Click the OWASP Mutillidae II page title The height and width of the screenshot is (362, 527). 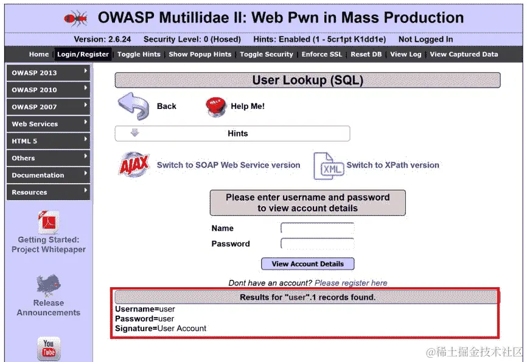(x=281, y=18)
